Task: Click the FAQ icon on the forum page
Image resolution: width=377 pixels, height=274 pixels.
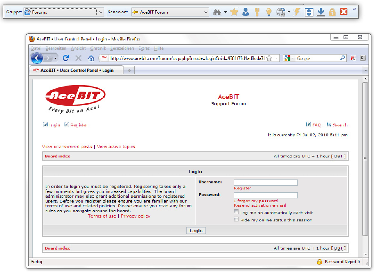Action: coord(309,124)
